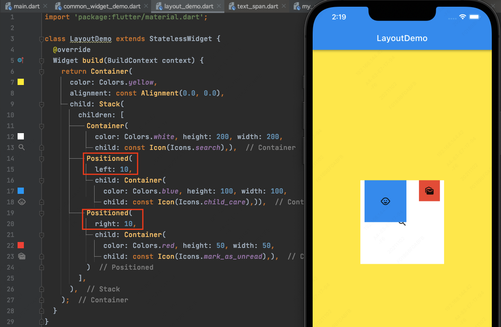This screenshot has height=327, width=501.
Task: Collapse the blue Container fold at line 16
Action: (x=41, y=180)
